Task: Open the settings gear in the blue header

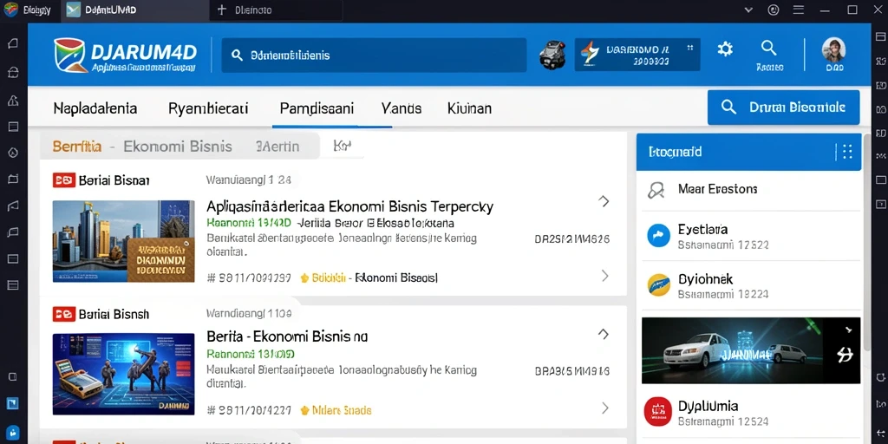Action: 725,49
